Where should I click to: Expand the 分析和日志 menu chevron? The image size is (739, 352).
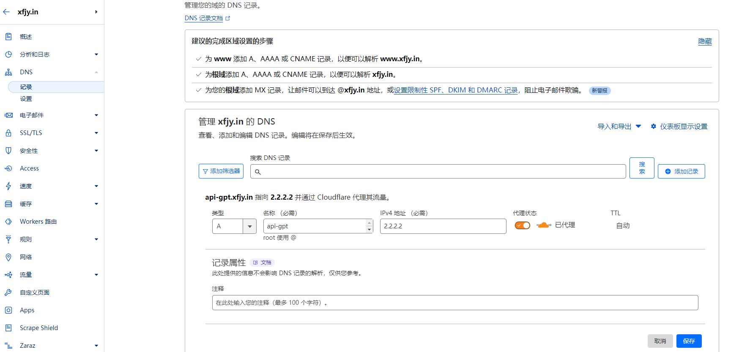coord(96,54)
